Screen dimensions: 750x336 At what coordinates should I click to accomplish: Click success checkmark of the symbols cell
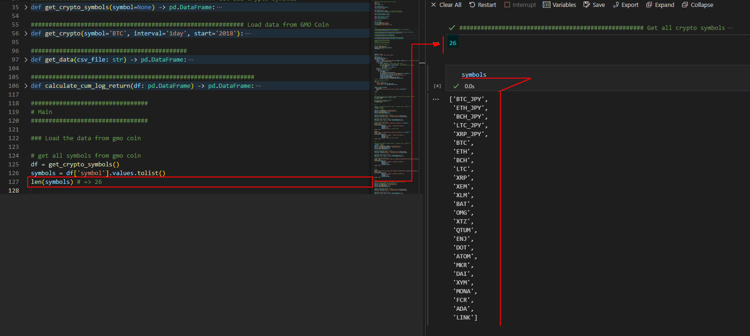click(x=456, y=86)
